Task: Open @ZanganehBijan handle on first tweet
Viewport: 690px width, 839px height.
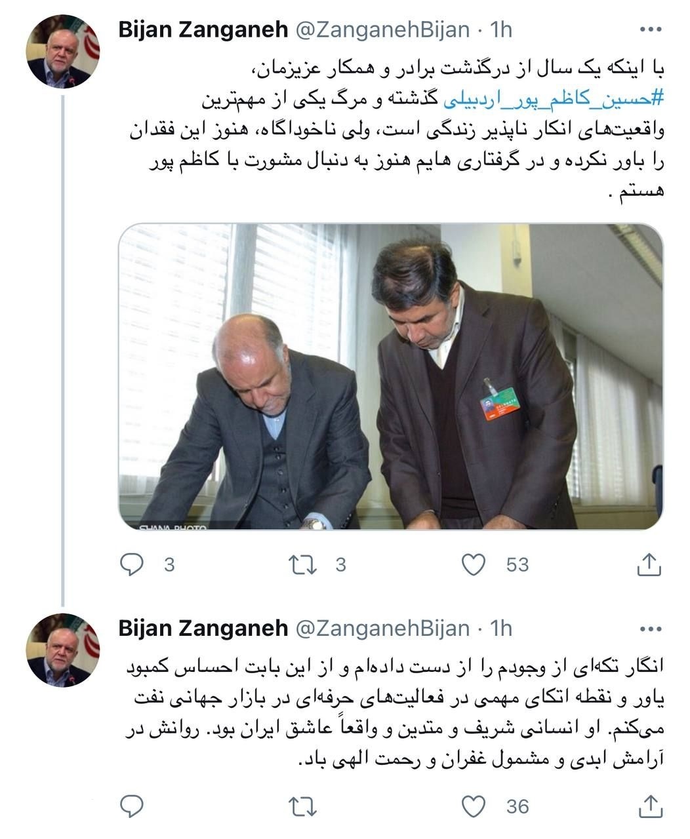Action: pyautogui.click(x=382, y=29)
